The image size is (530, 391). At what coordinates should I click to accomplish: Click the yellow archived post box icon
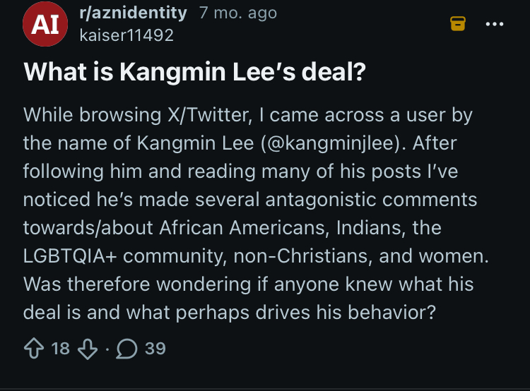click(x=458, y=23)
